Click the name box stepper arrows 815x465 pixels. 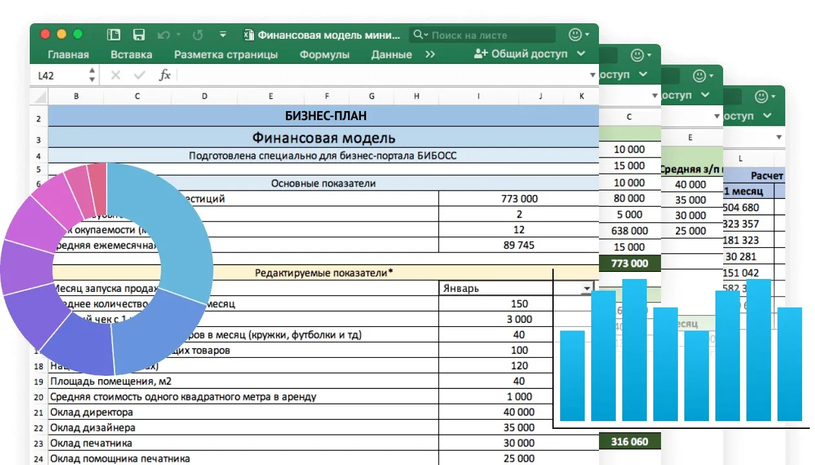click(x=92, y=75)
